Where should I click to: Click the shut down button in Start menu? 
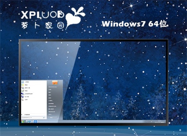52,117
